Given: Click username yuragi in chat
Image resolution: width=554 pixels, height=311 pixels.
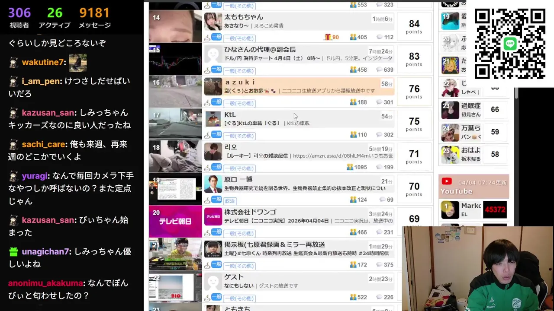Looking at the screenshot, I should click(35, 176).
